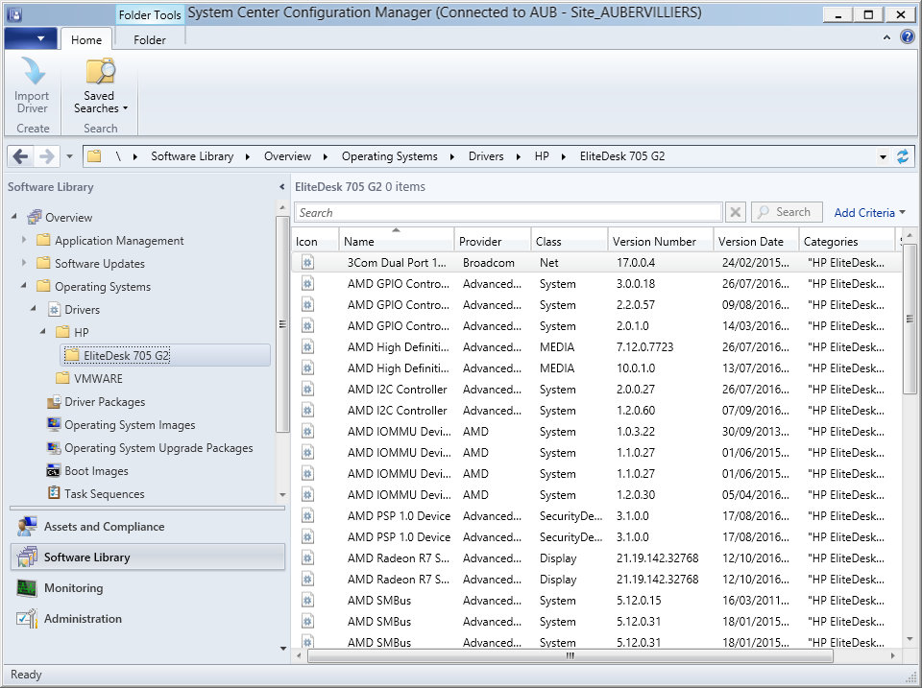Sort by the Version Date column header
Image resolution: width=922 pixels, height=688 pixels.
click(x=756, y=242)
